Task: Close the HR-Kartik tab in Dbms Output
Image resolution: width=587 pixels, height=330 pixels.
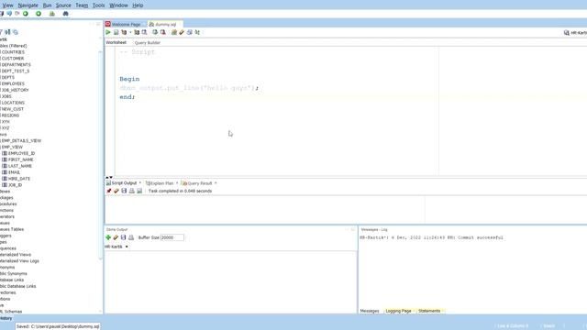Action: [127, 247]
